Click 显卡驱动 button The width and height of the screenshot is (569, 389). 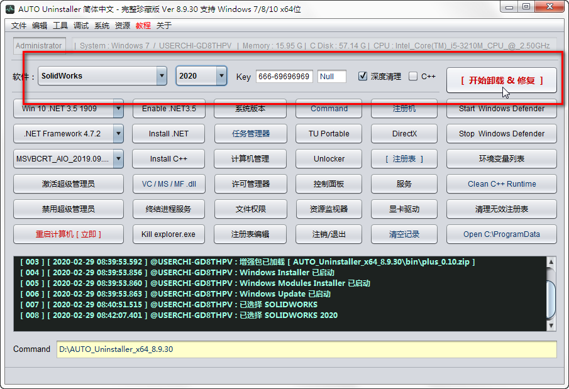[x=404, y=209]
